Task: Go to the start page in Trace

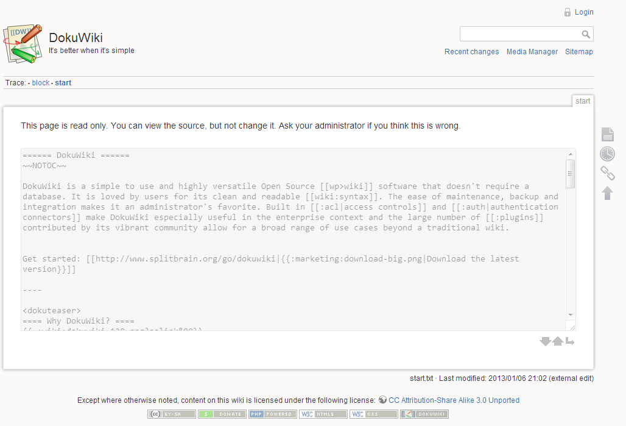Action: 63,83
